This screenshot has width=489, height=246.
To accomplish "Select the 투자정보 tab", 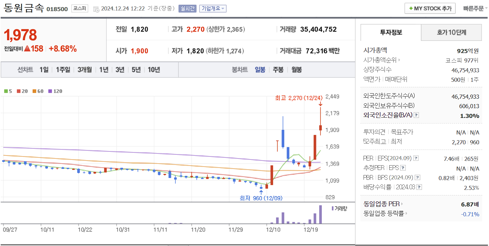I will [x=391, y=32].
